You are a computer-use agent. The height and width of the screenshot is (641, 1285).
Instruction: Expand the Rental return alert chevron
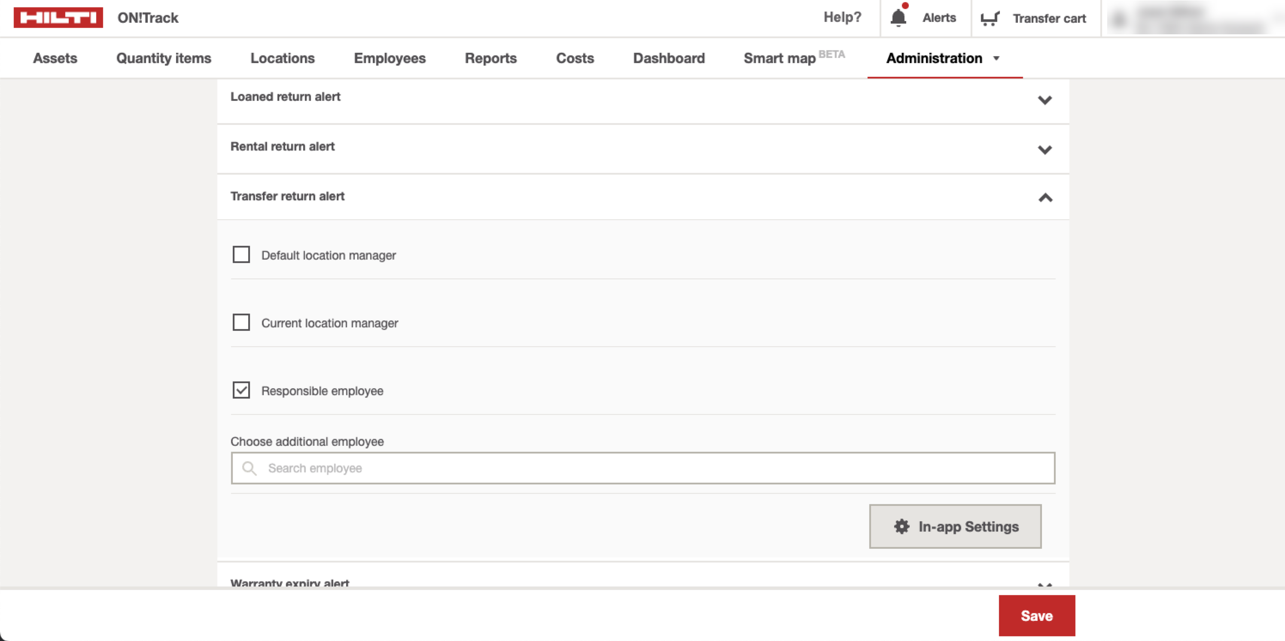pos(1044,150)
